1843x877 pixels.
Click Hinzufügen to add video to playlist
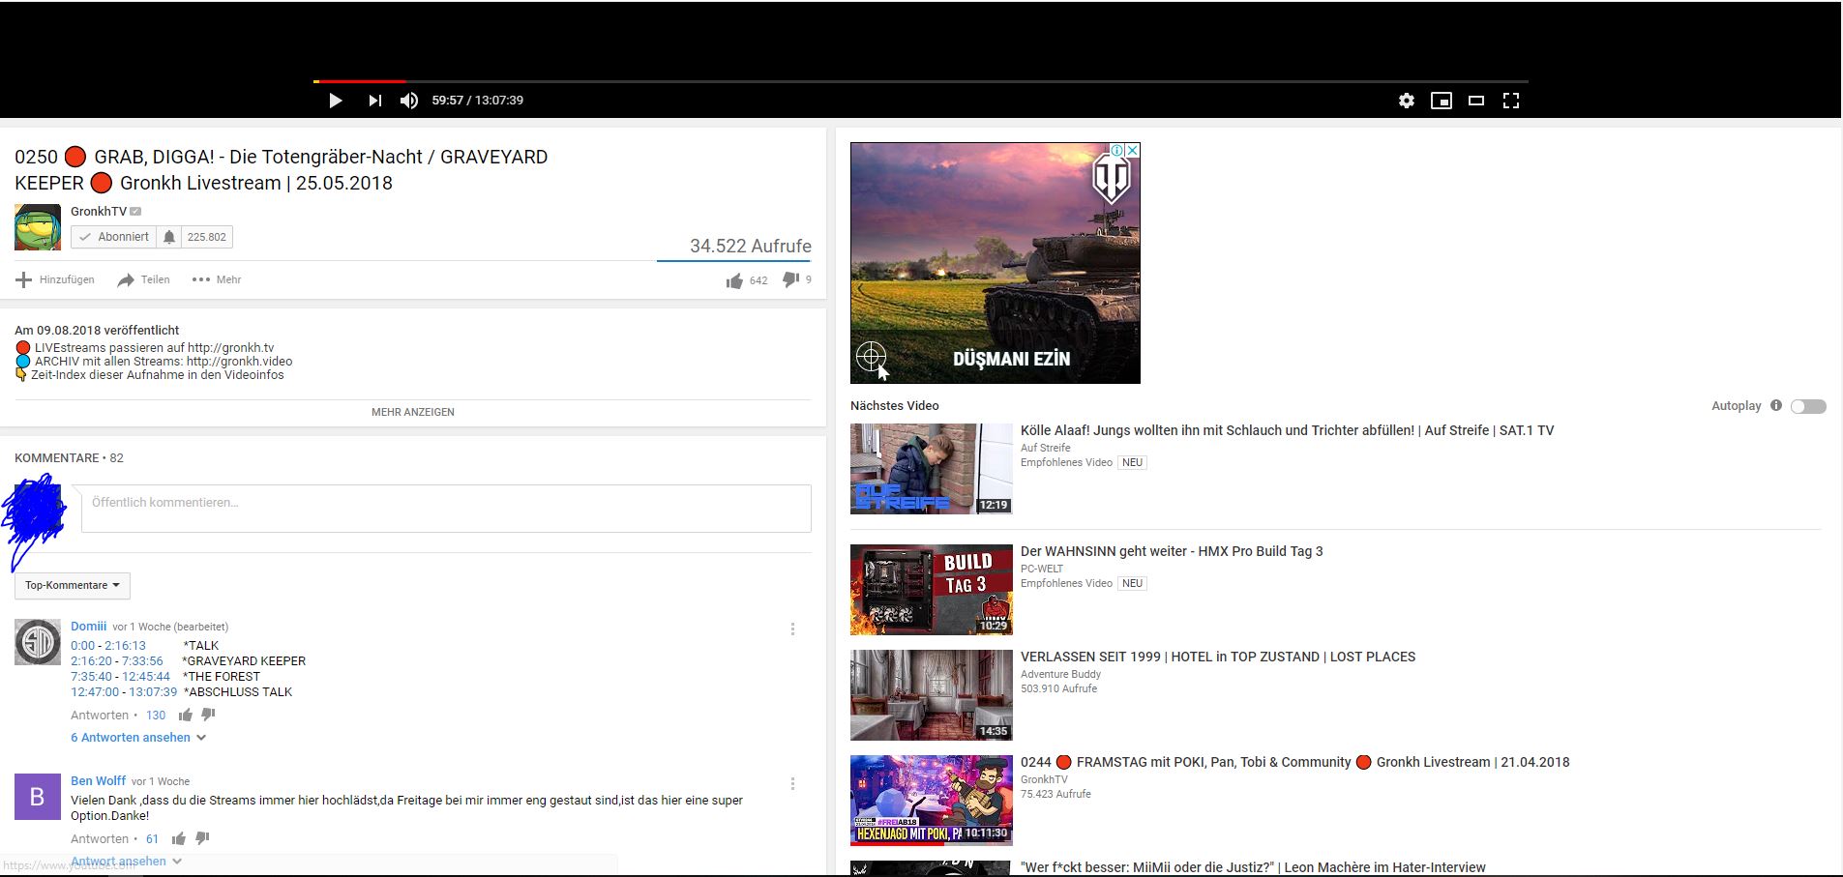point(55,279)
